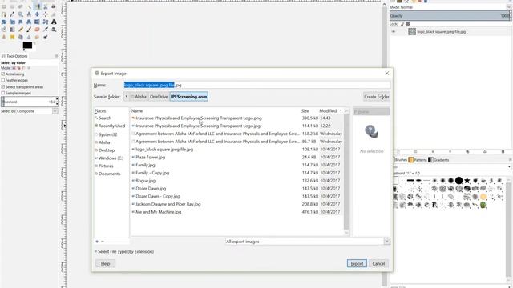Enable the Feather edges checkbox
Image resolution: width=513 pixels, height=288 pixels.
tap(3, 80)
